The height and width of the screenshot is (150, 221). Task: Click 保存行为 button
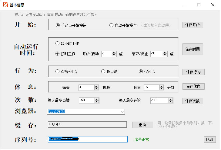tap(193, 72)
